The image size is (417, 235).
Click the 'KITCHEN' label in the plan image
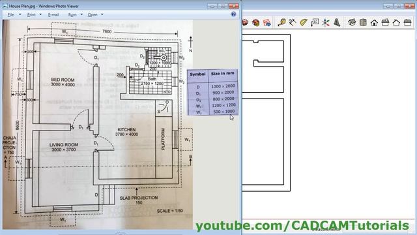click(x=126, y=129)
